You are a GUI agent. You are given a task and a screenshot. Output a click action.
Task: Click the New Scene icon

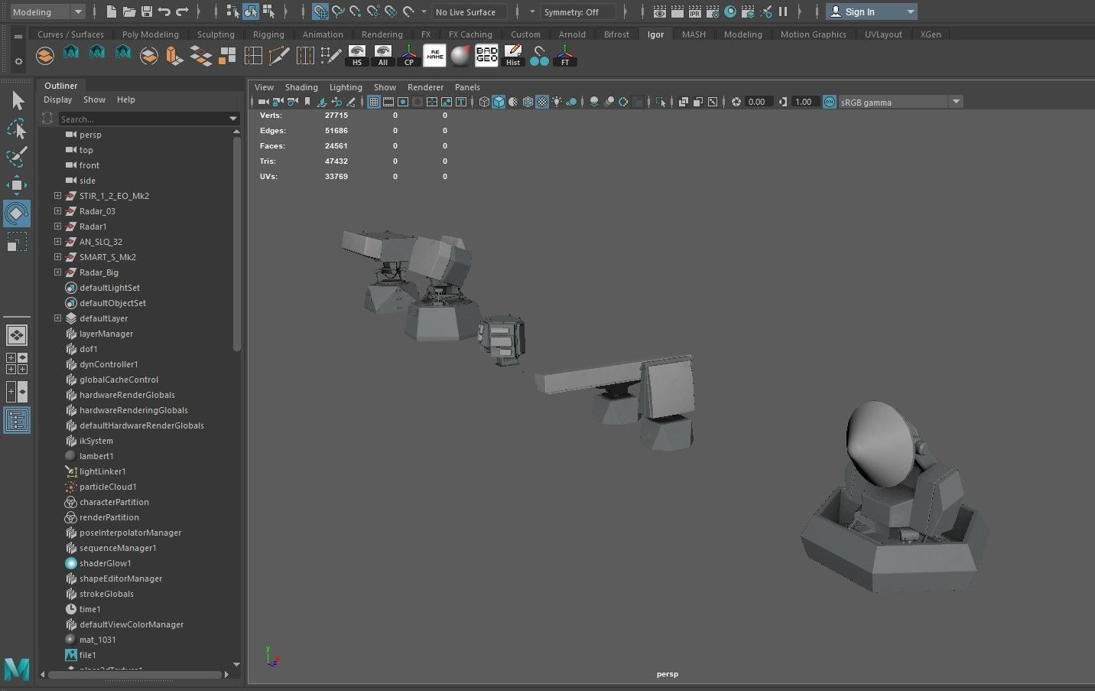(112, 11)
